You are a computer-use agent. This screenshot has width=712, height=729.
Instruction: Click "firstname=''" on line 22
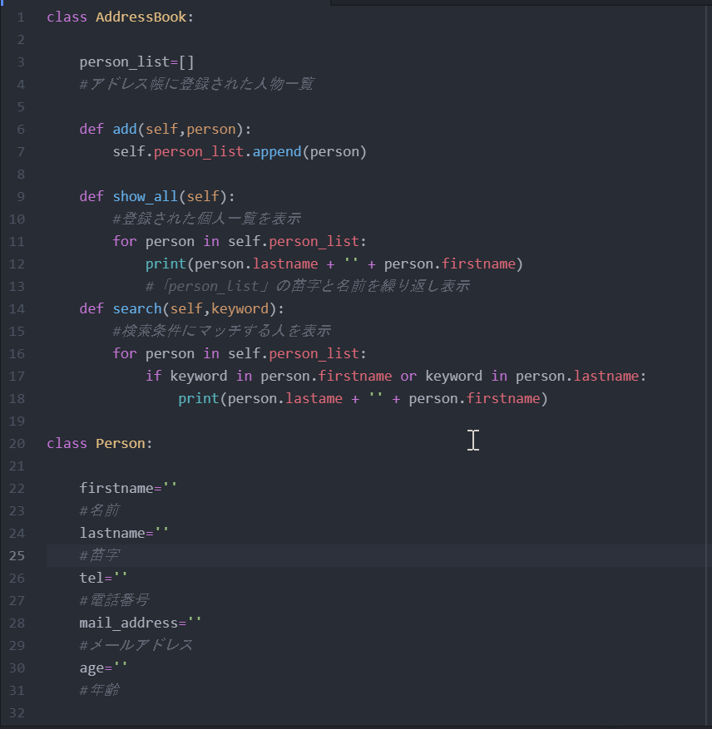128,488
